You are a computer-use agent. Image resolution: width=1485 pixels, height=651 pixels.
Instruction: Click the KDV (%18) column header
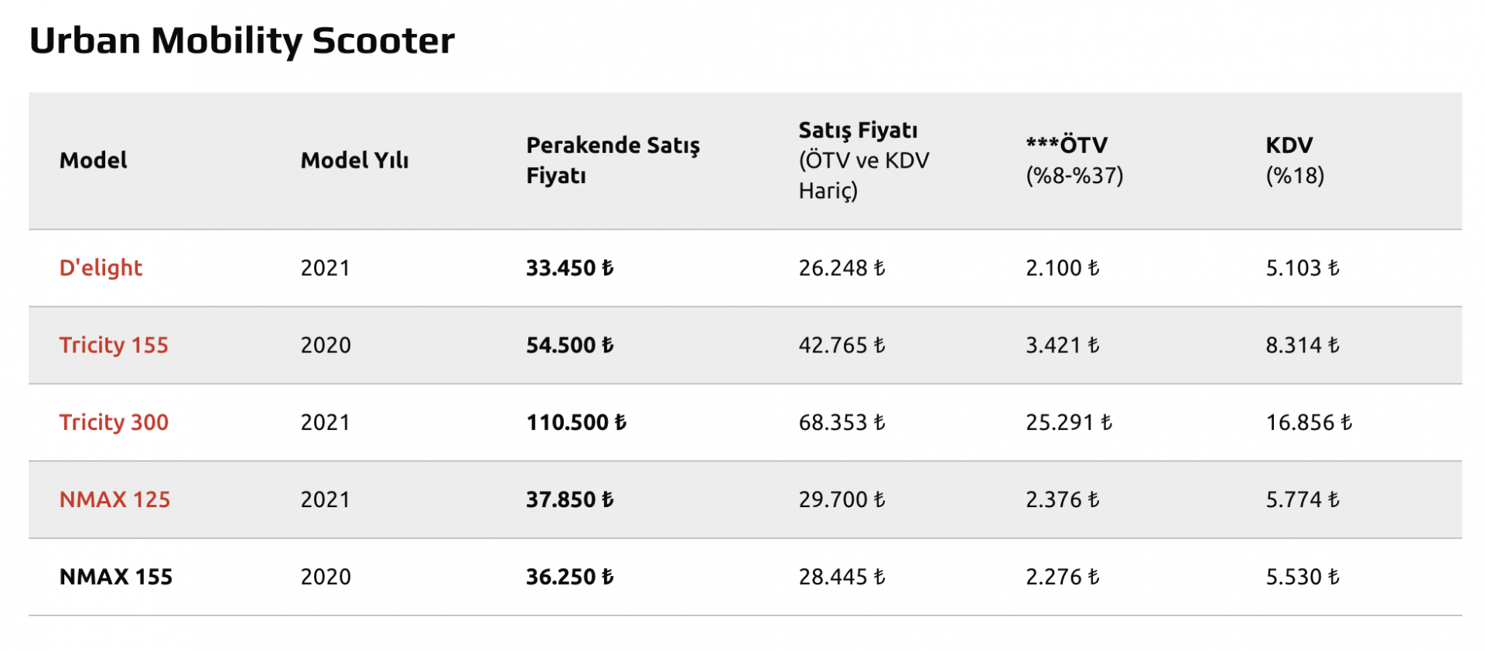pos(1295,160)
